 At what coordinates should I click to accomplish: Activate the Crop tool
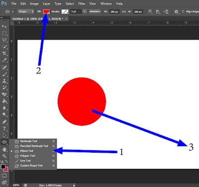(4, 53)
